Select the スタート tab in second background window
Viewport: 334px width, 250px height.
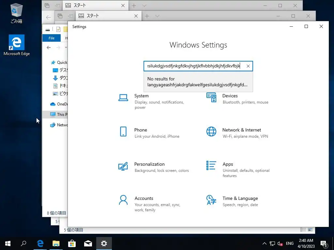coord(109,16)
